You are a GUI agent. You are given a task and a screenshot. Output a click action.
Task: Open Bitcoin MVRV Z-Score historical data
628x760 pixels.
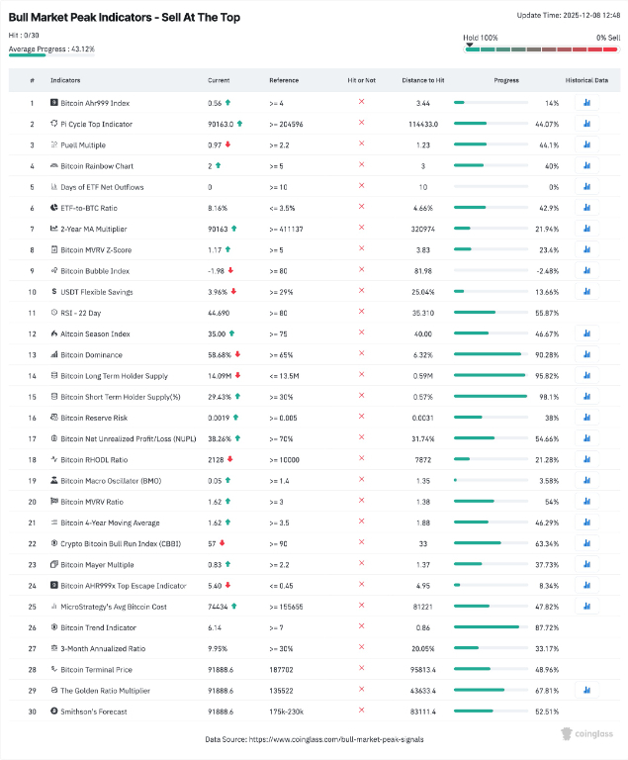(x=586, y=249)
